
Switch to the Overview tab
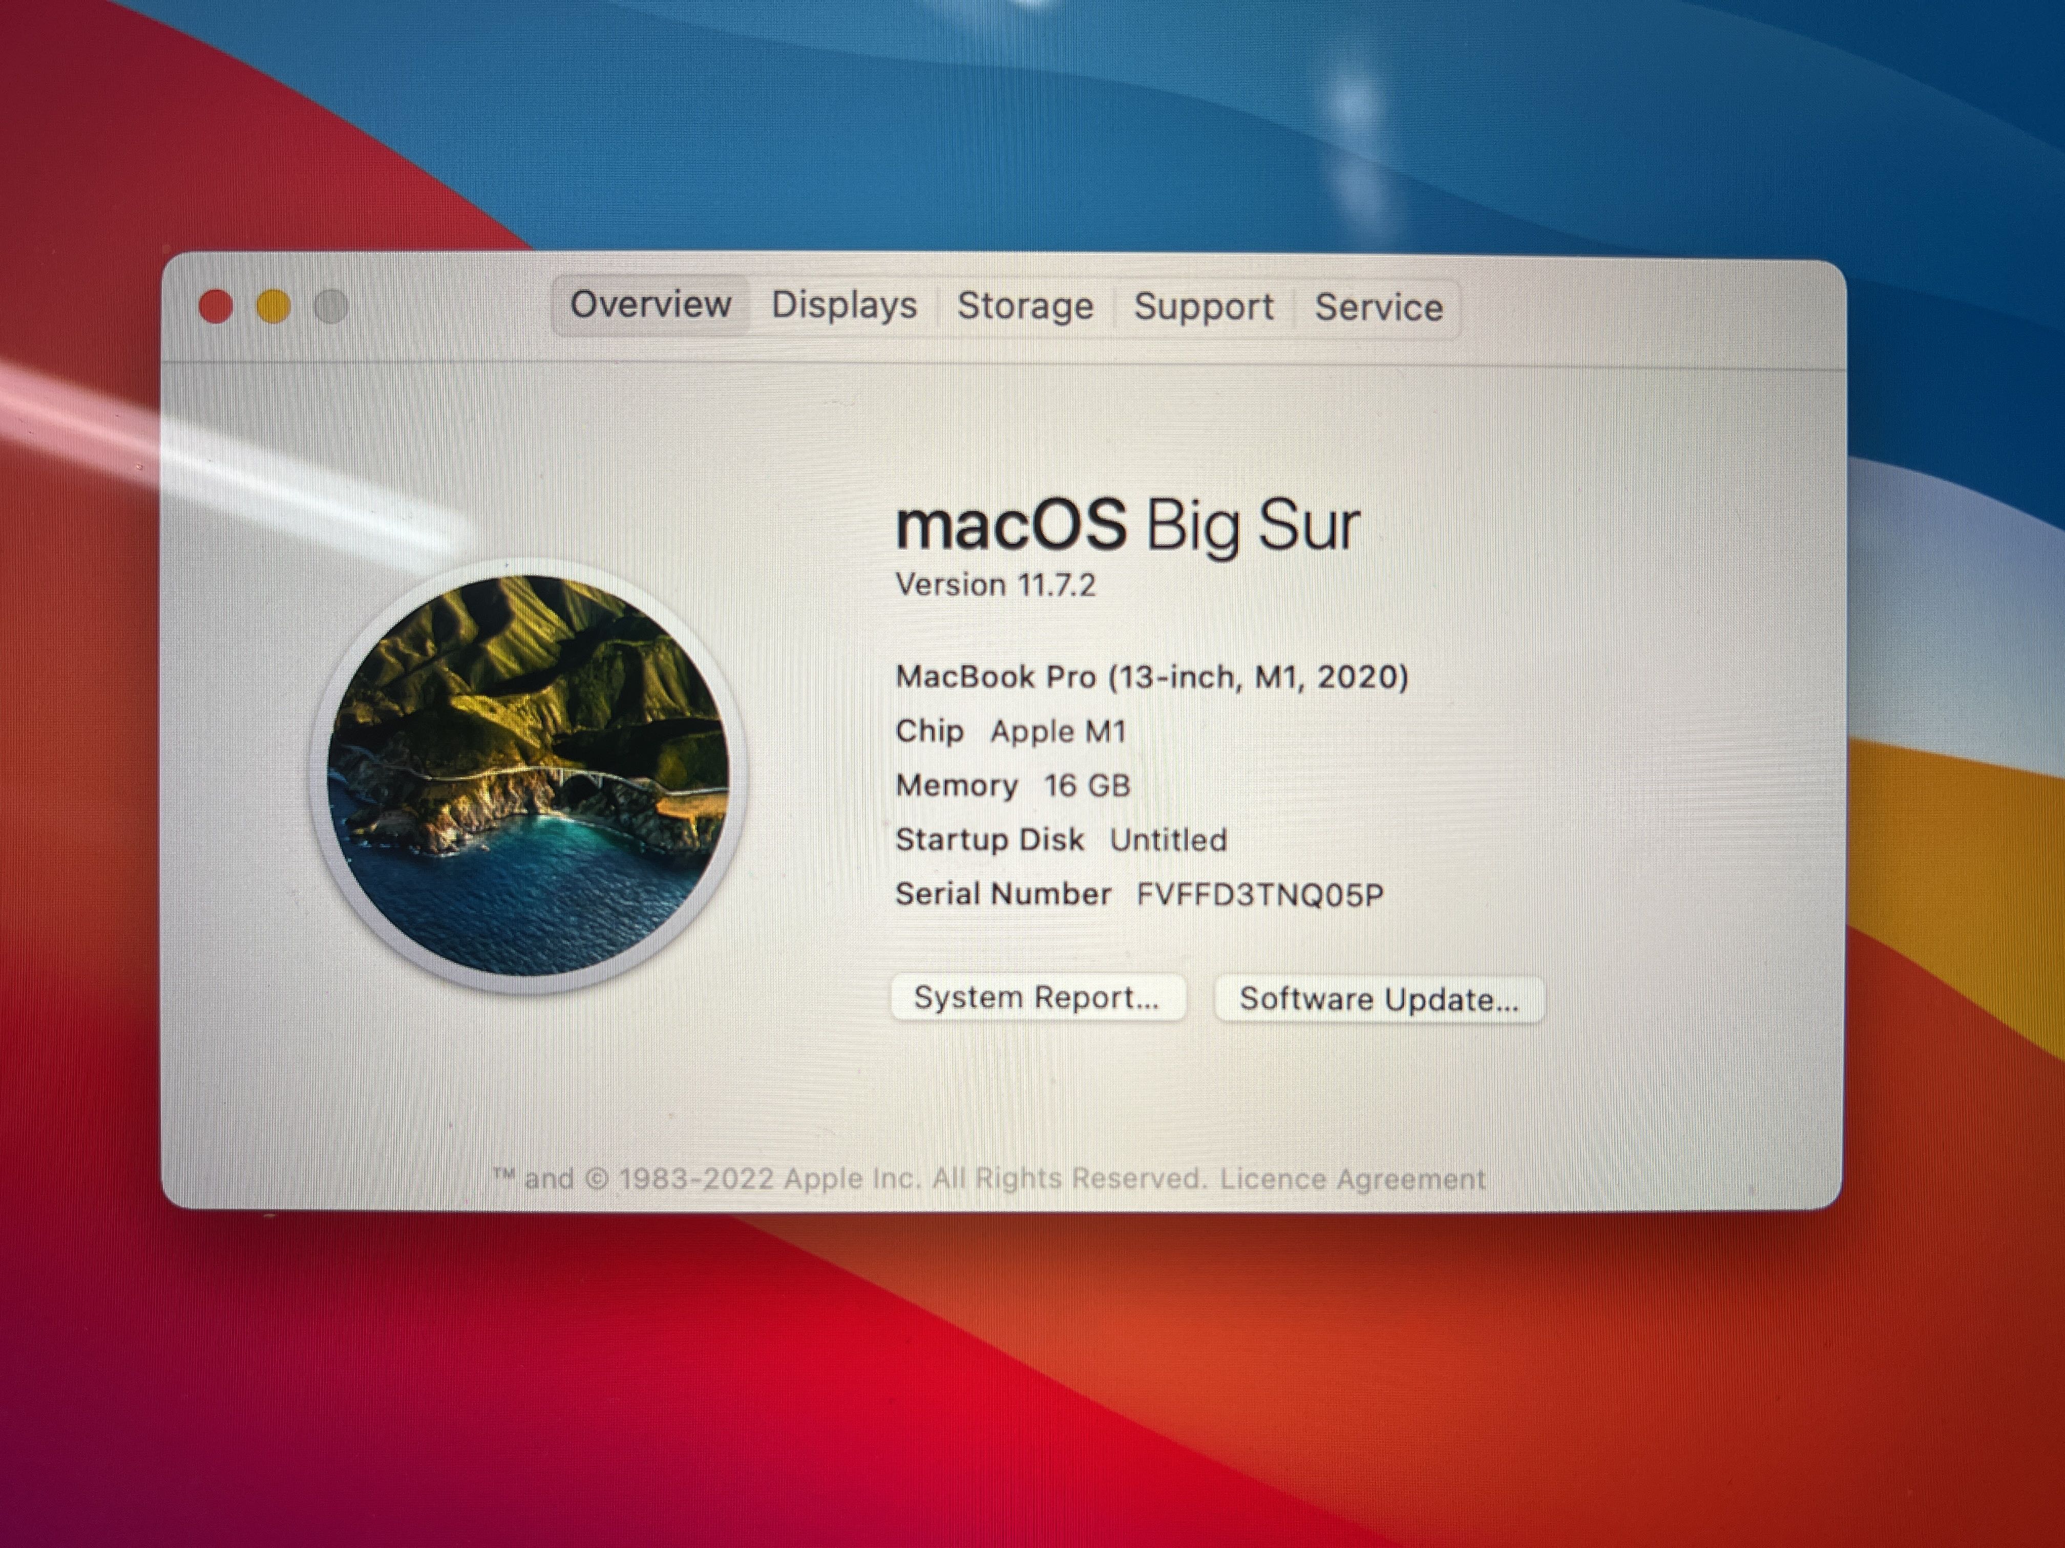[x=650, y=305]
